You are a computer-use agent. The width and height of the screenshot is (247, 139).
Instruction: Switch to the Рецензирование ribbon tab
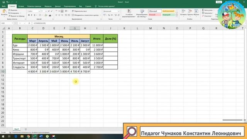tap(70, 6)
